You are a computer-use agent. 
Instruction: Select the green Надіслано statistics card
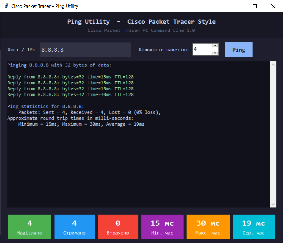point(29,227)
